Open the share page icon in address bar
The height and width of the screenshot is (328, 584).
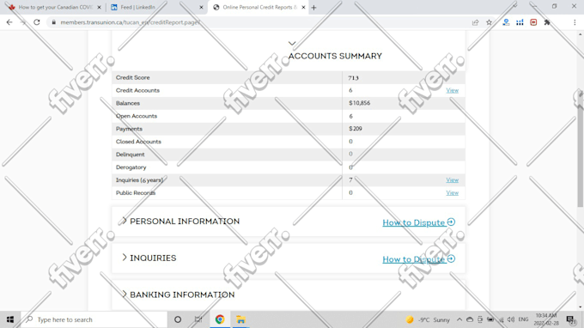[x=475, y=22]
